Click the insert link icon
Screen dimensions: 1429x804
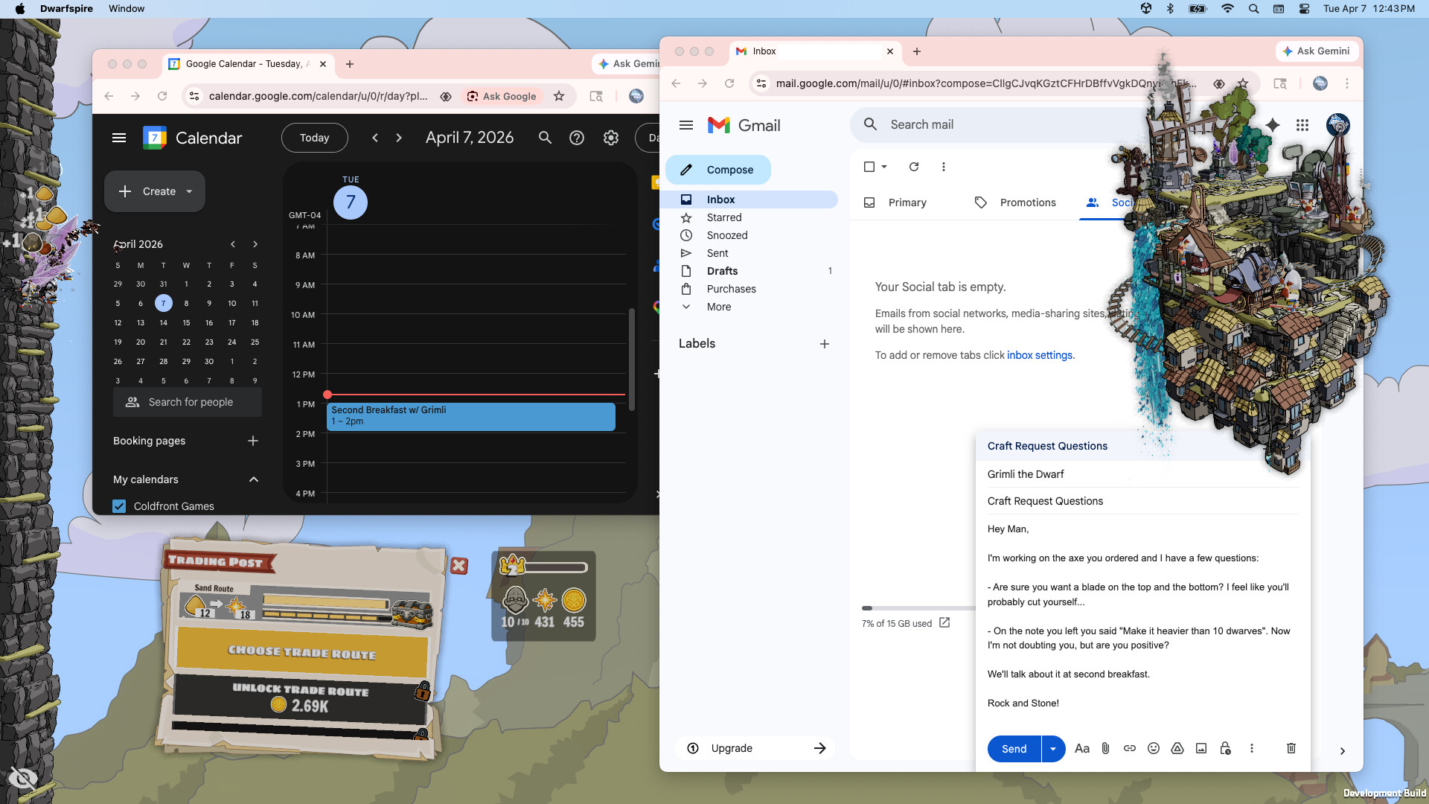coord(1129,748)
